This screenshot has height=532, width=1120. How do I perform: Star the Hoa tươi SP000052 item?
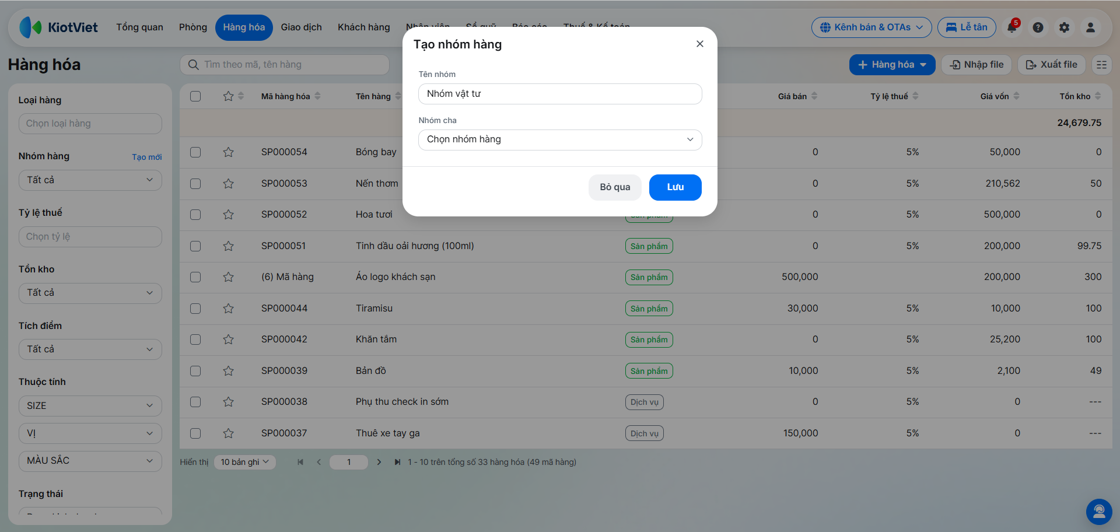pos(228,215)
